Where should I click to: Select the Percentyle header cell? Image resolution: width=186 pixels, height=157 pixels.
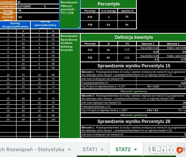tap(109, 4)
